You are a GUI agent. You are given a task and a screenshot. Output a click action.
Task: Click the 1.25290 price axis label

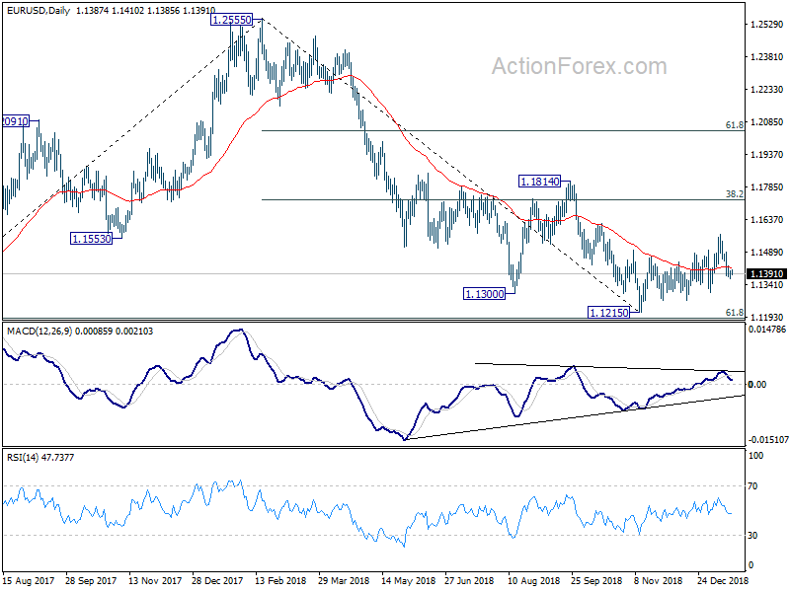tap(767, 25)
